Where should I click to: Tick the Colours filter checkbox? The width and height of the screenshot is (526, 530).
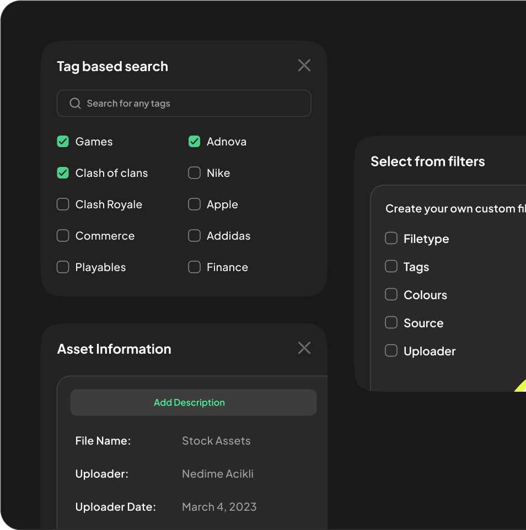(391, 294)
